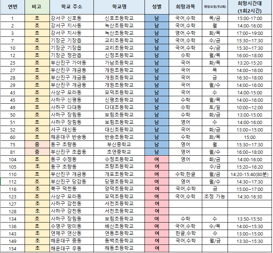The height and width of the screenshot is (253, 273).
Task: Click time cell 14:00-15:00
Action: pos(250,93)
